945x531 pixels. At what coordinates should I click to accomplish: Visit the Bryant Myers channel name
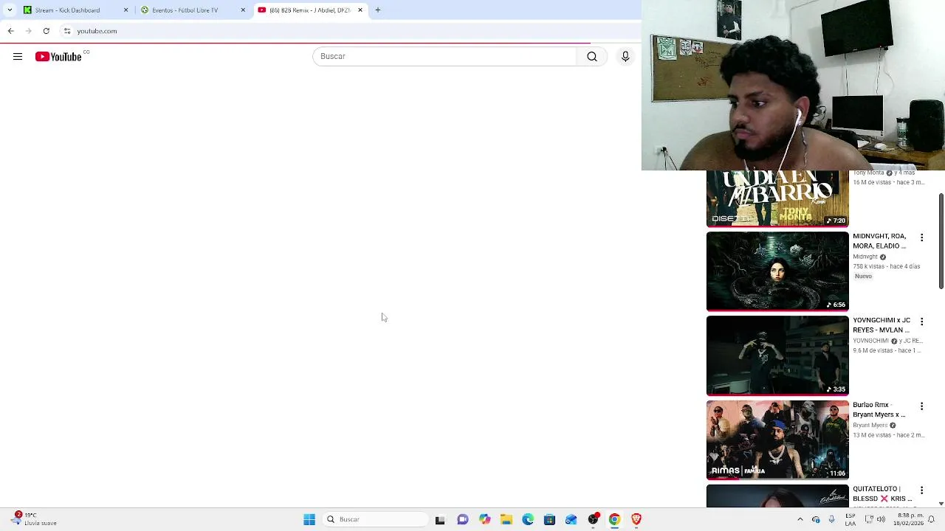(870, 426)
